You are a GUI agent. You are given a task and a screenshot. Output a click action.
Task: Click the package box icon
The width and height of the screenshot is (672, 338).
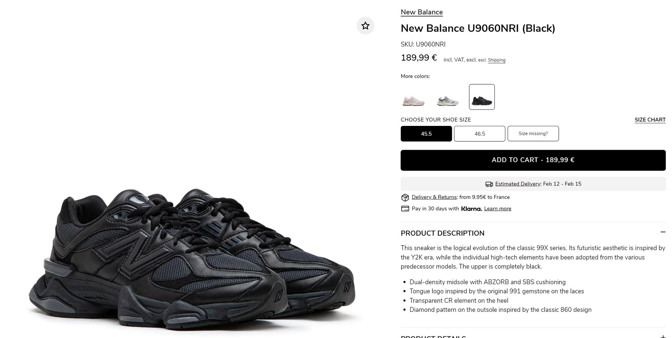(x=405, y=197)
